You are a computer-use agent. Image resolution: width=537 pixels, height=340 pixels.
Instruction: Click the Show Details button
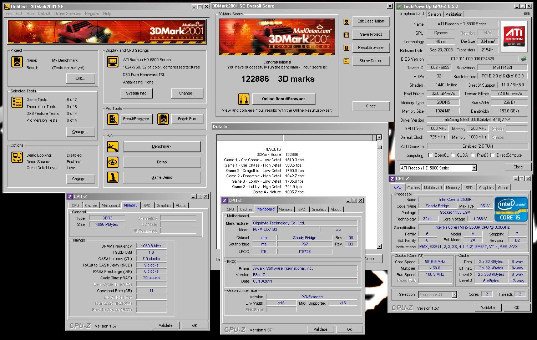pos(371,61)
